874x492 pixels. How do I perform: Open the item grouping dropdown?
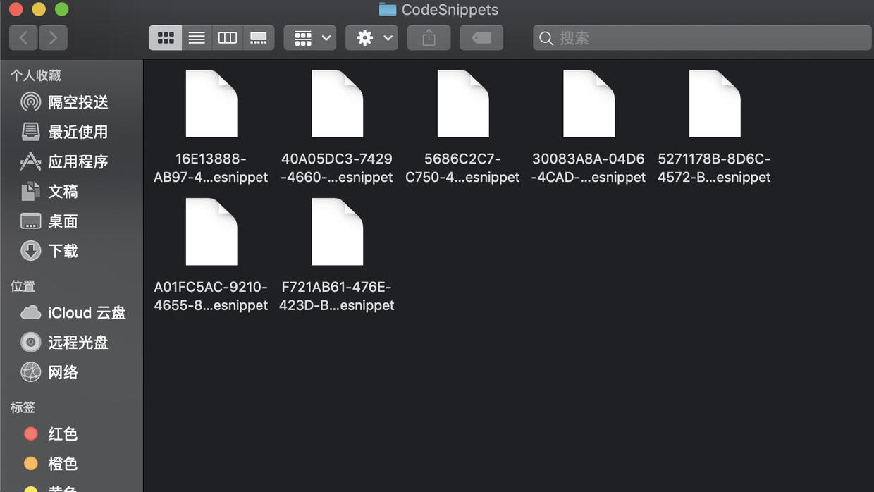(310, 38)
